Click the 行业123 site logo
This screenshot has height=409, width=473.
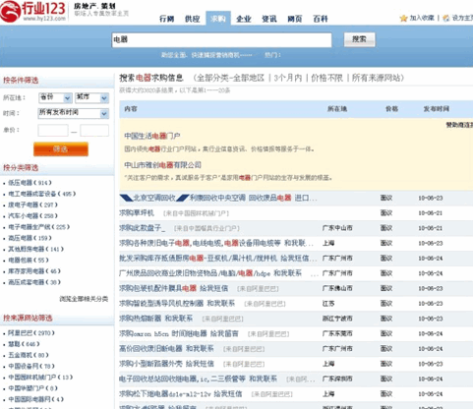pyautogui.click(x=33, y=12)
